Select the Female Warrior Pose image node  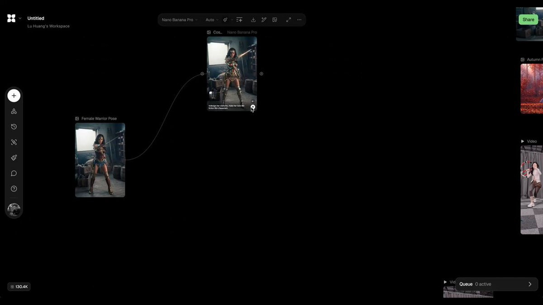(x=100, y=160)
